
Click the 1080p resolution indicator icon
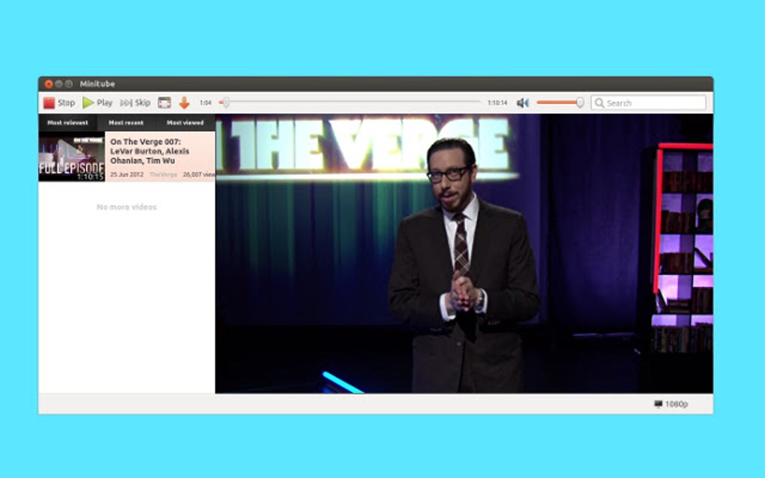(658, 403)
